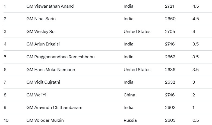Select GM Wesley So's name
The height and width of the screenshot is (125, 212).
click(40, 32)
